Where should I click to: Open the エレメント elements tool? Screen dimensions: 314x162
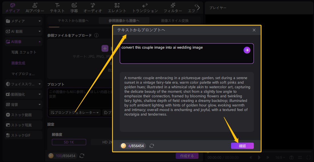coord(117,8)
